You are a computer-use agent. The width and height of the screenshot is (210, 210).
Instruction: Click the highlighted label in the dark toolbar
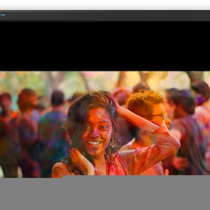[x=3, y=15]
